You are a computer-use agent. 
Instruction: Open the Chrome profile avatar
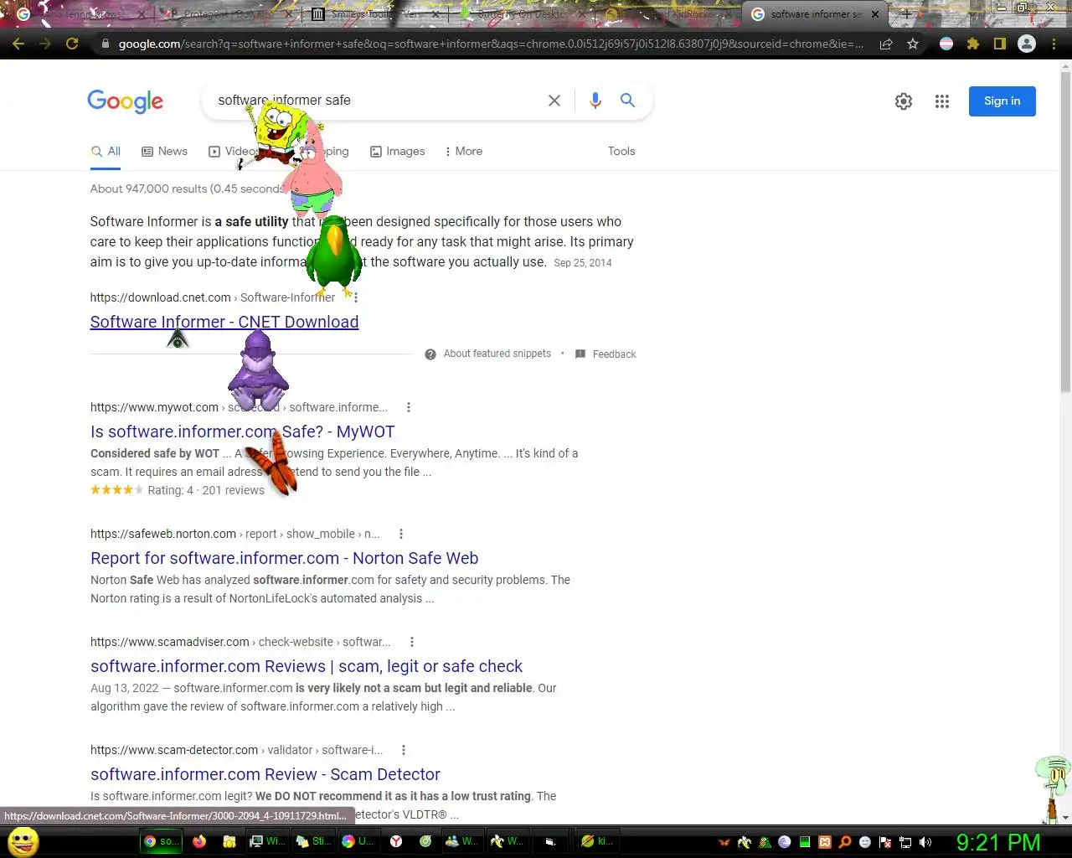click(x=1027, y=44)
